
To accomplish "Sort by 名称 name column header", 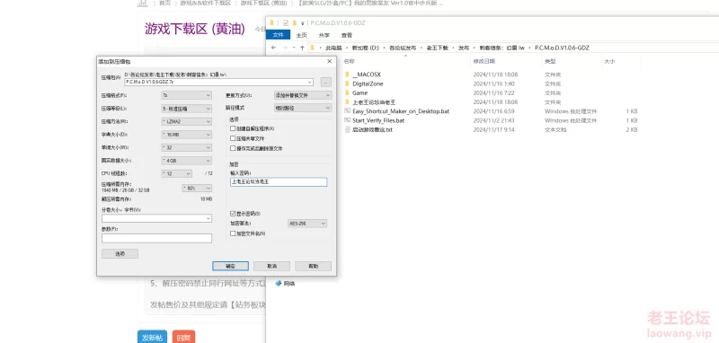I will tap(349, 61).
